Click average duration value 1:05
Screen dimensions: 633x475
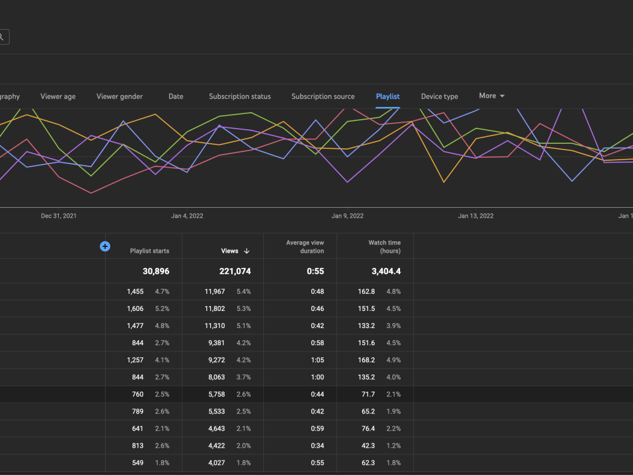point(317,360)
